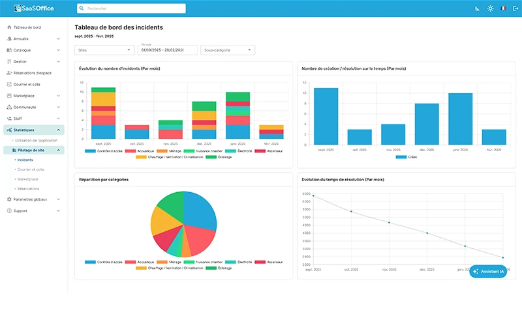Click the Évolution du temps de résolution heading
The height and width of the screenshot is (329, 522).
click(343, 179)
